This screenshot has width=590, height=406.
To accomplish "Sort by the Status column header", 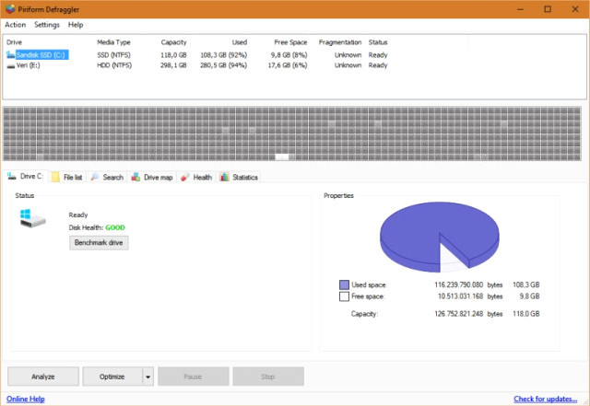I will click(x=378, y=42).
